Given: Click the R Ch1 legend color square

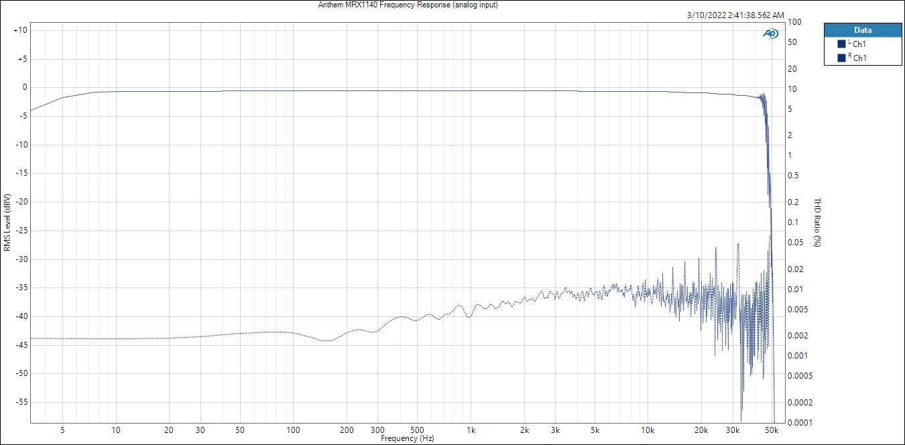Looking at the screenshot, I should click(841, 58).
